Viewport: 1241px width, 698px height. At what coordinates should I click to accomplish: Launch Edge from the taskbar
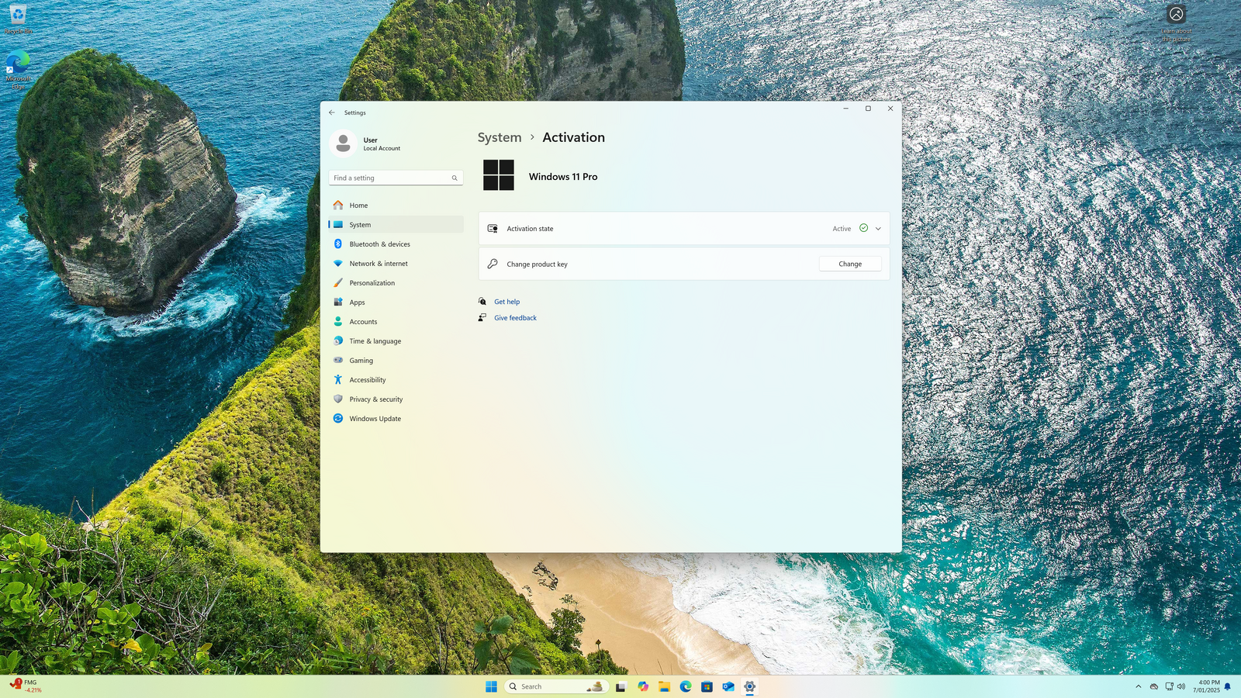point(686,687)
